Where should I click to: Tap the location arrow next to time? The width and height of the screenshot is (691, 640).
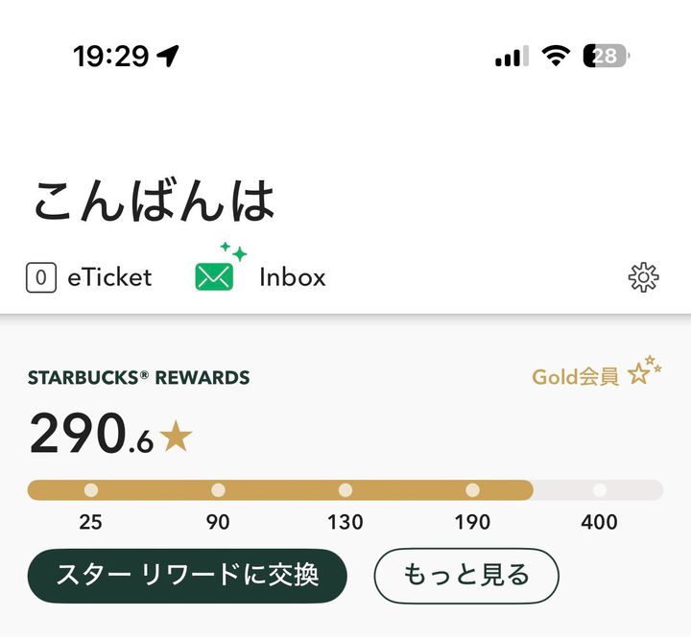point(169,56)
